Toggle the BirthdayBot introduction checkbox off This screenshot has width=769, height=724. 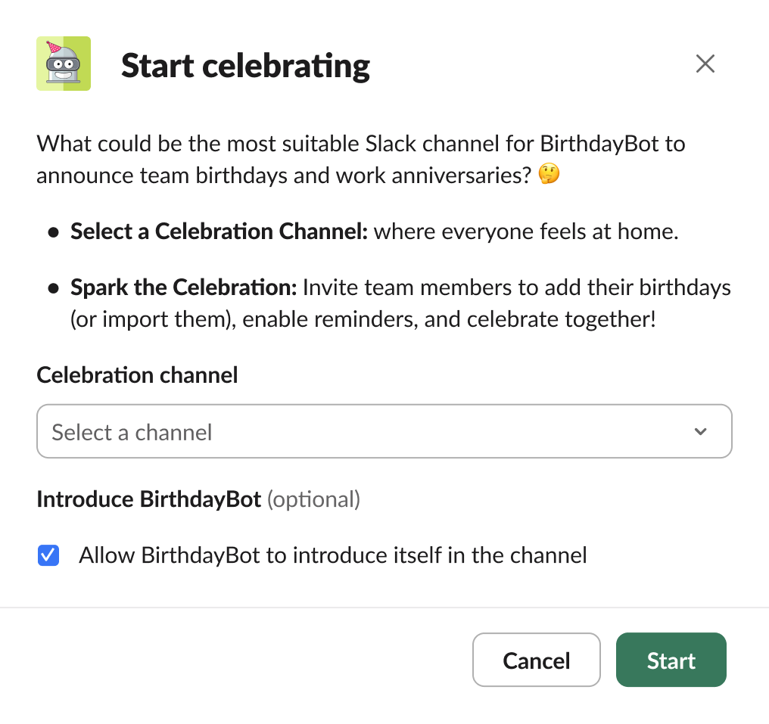click(x=48, y=555)
